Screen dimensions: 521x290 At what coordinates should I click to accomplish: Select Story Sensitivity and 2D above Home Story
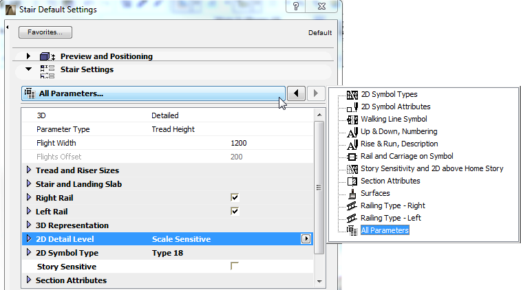tap(432, 168)
